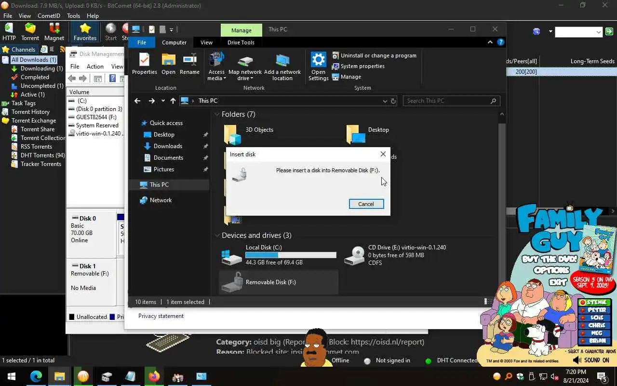Switch to the Computer ribbon tab
617x386 pixels.
point(174,42)
